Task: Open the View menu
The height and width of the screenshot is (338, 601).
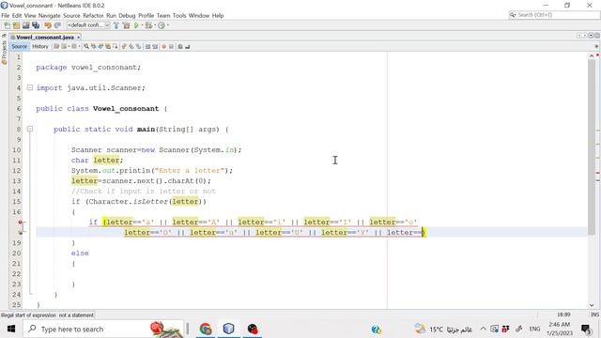Action: (x=30, y=16)
